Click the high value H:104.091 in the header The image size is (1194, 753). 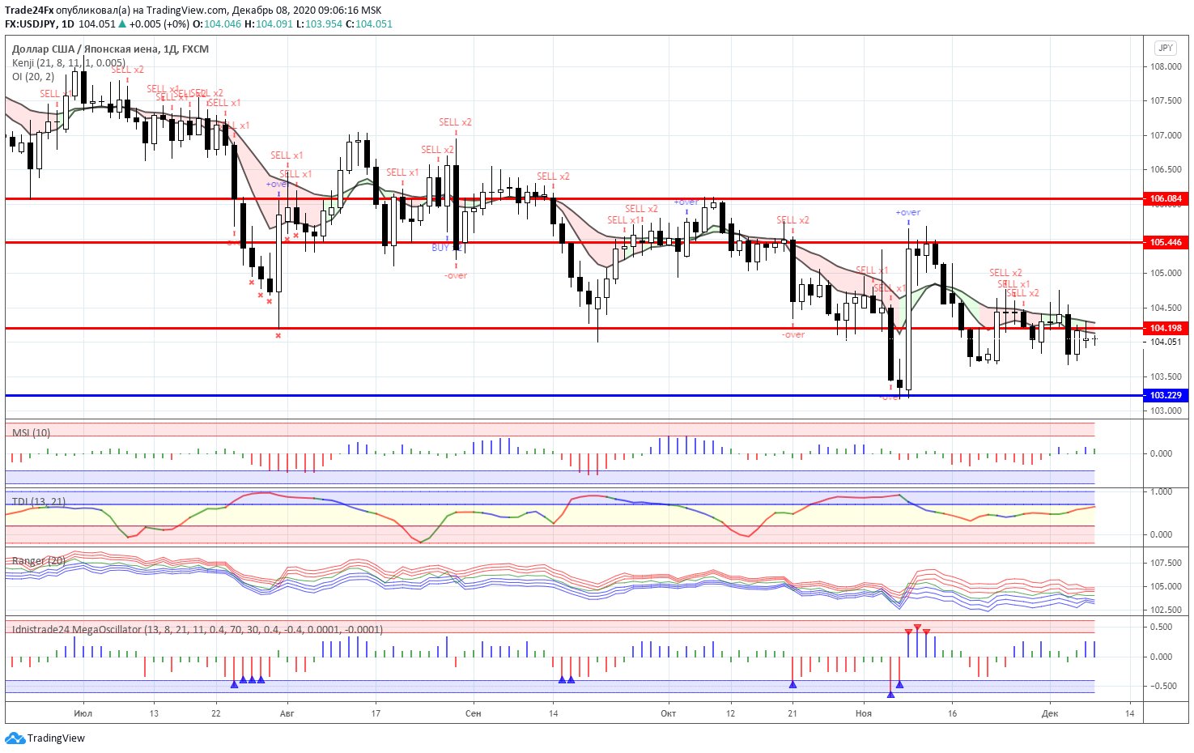point(269,23)
